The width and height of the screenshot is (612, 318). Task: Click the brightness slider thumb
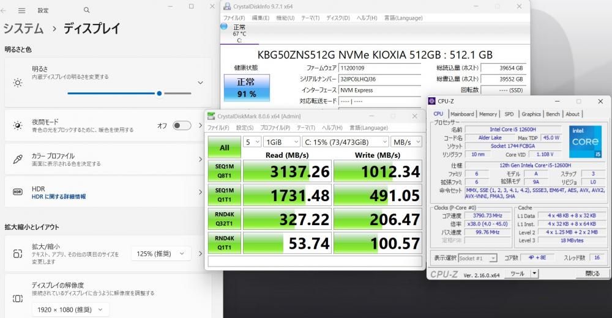coord(159,93)
